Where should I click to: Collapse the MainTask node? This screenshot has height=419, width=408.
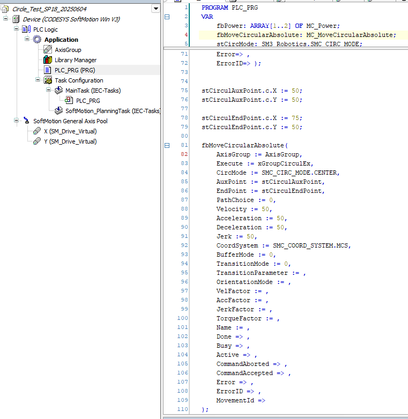click(x=48, y=90)
